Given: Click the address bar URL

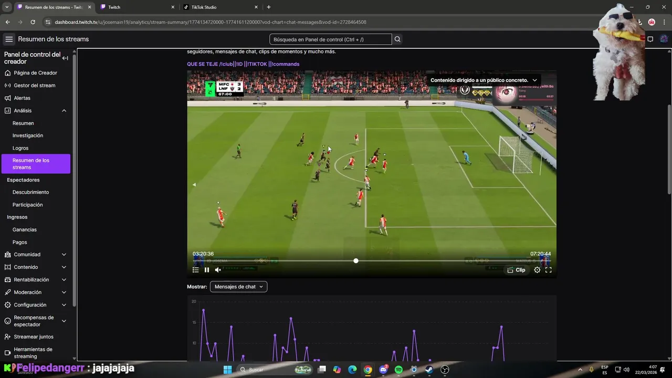Looking at the screenshot, I should (210, 22).
